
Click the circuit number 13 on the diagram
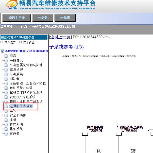(x=98, y=150)
